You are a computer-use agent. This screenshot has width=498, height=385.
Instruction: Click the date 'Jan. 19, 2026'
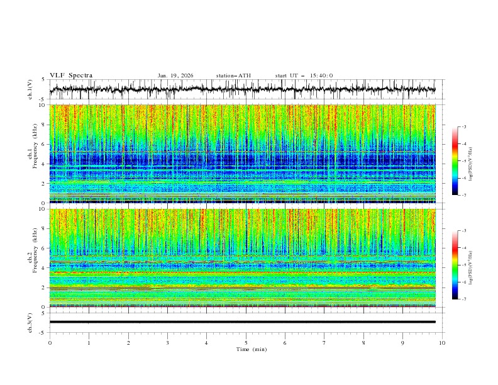[175, 75]
